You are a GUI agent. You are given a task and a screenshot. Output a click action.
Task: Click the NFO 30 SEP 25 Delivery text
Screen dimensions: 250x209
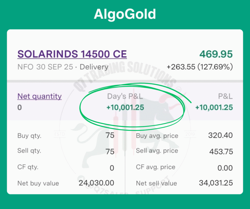click(63, 67)
